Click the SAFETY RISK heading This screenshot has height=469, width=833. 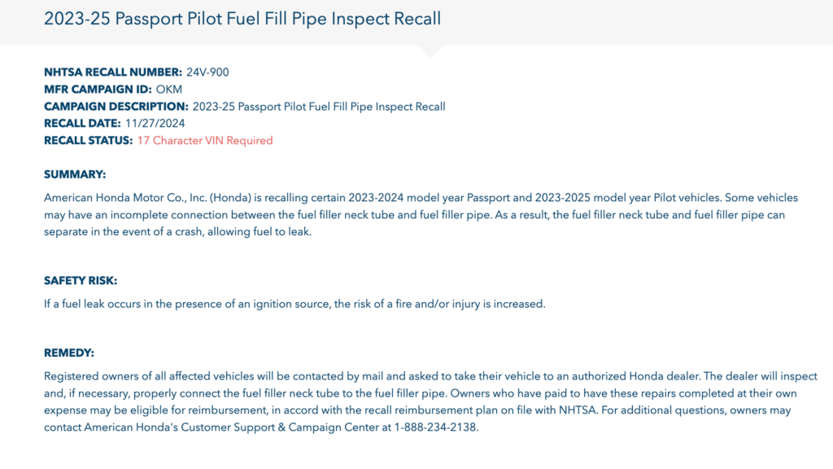[x=81, y=281]
